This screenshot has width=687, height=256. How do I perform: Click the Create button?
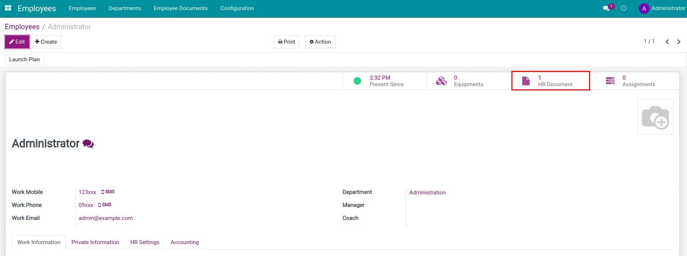pos(46,42)
